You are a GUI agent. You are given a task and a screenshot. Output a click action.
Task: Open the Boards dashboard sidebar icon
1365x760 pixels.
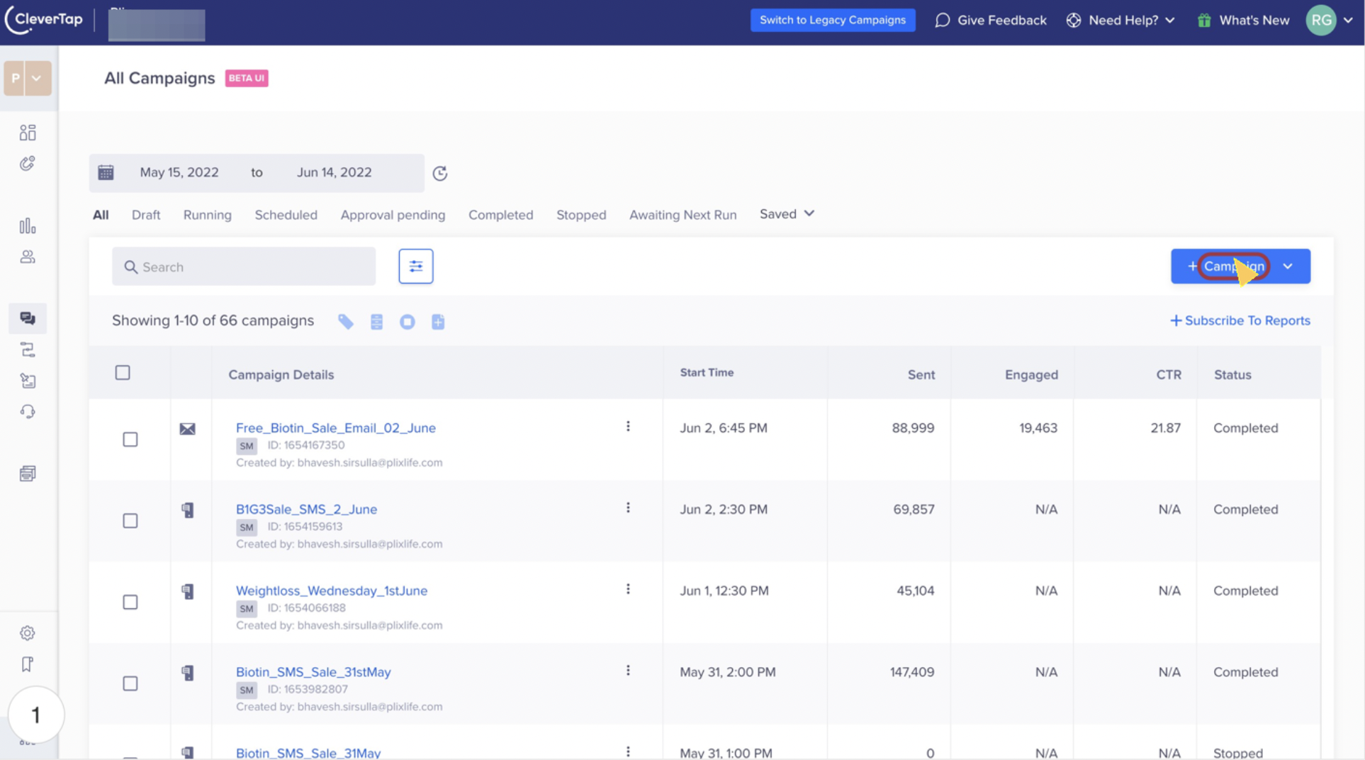coord(28,133)
